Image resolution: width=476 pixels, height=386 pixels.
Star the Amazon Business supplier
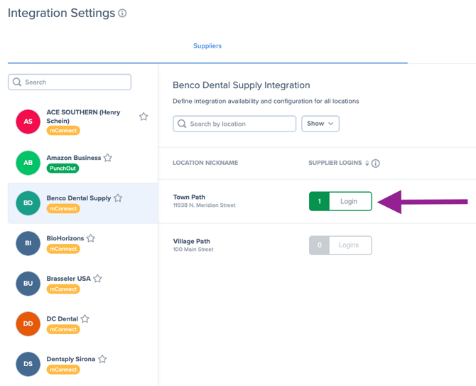point(108,158)
